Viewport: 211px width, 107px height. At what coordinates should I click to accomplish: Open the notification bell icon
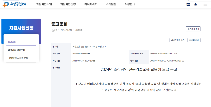[195, 5]
